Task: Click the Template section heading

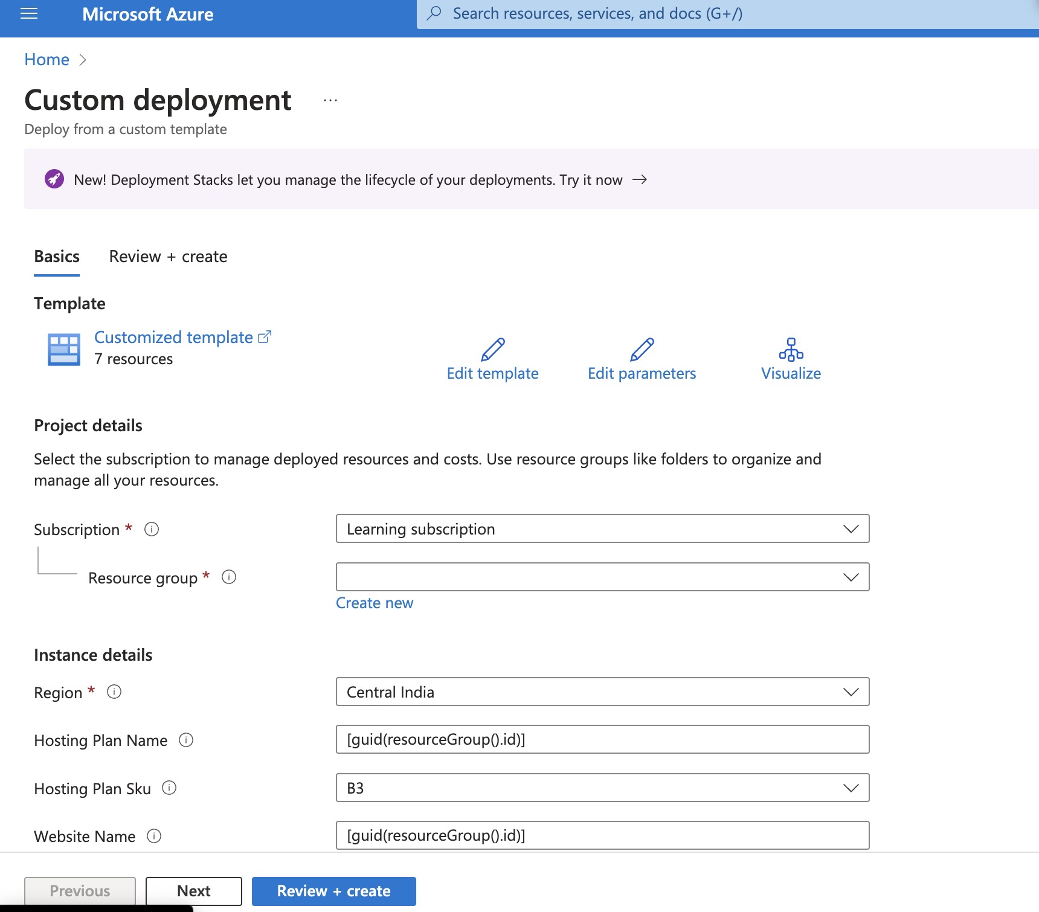Action: (x=69, y=303)
